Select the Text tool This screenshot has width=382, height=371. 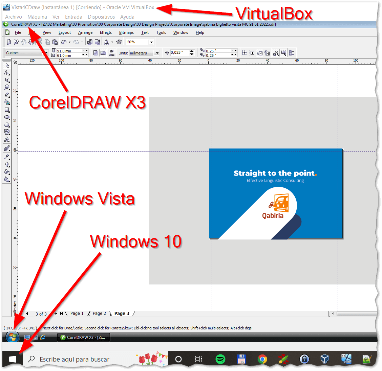[7, 139]
